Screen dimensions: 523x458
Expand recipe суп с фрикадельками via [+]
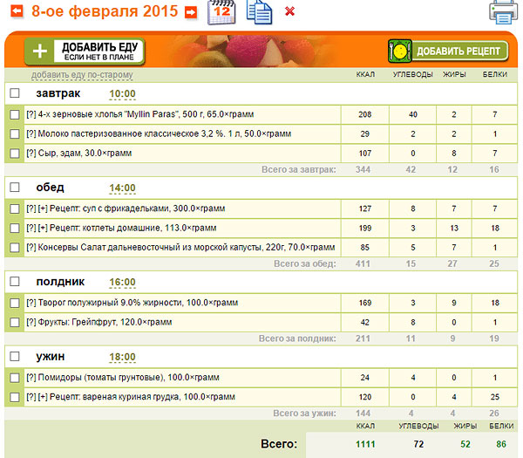[43, 208]
